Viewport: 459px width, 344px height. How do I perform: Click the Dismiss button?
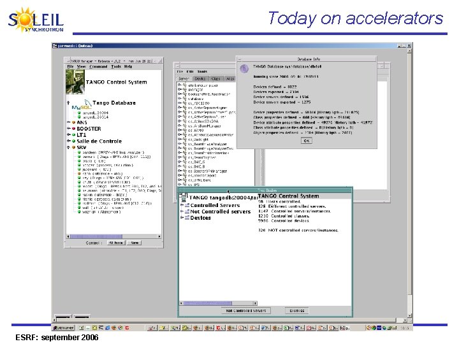click(x=297, y=311)
